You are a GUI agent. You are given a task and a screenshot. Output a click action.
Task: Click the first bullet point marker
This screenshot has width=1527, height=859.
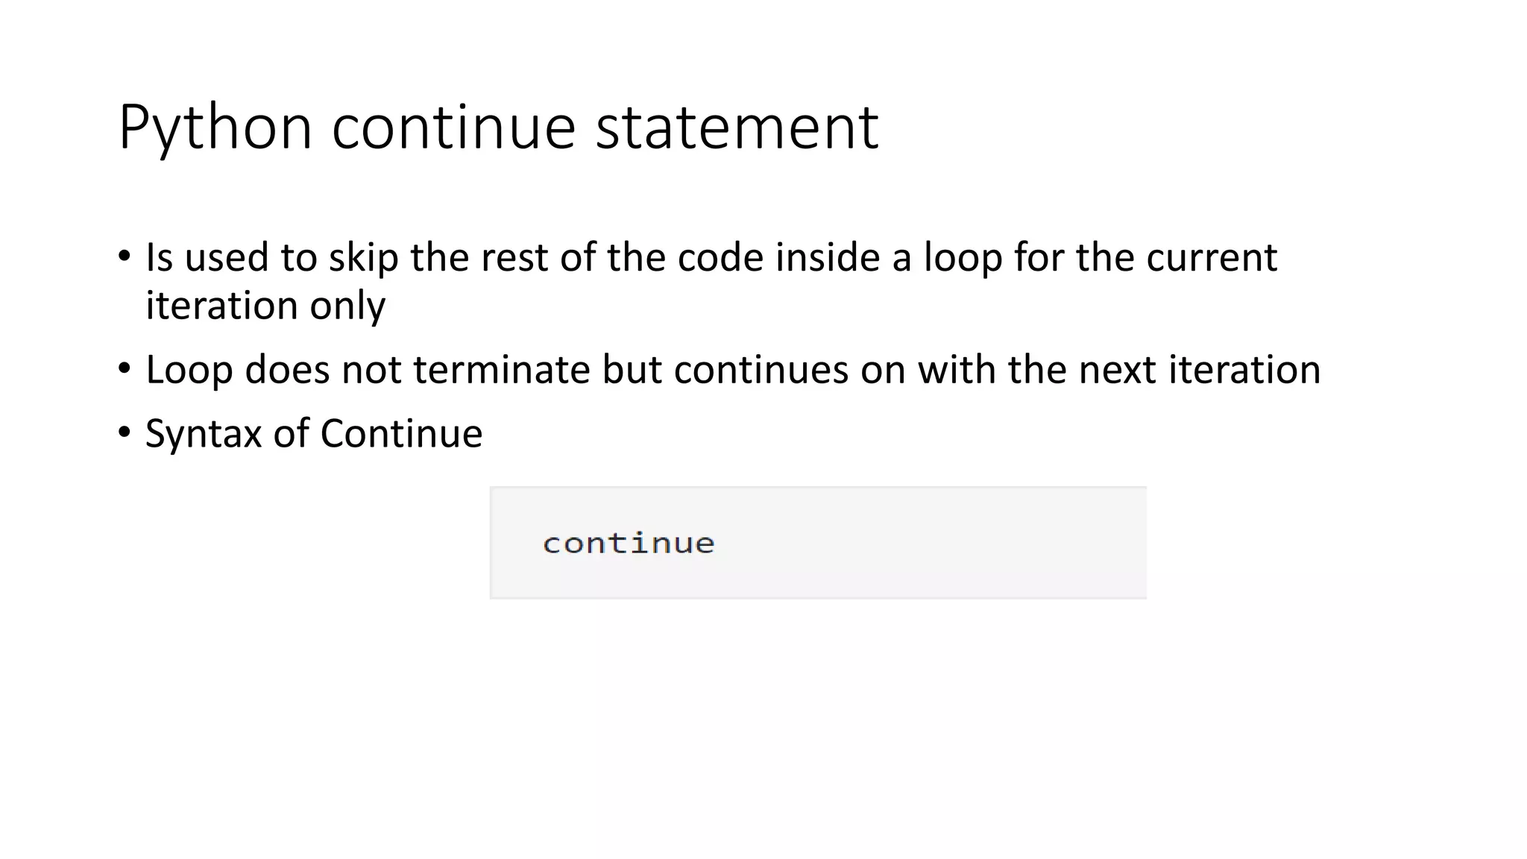[125, 257]
